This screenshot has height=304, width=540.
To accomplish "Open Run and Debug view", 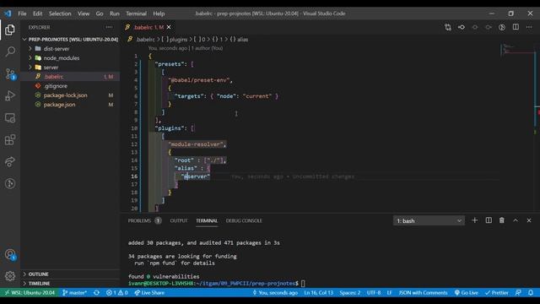I will coord(10,95).
